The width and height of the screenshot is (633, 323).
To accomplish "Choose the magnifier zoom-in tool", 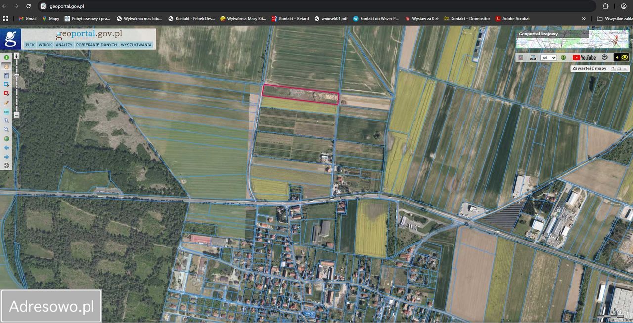I will [x=7, y=121].
